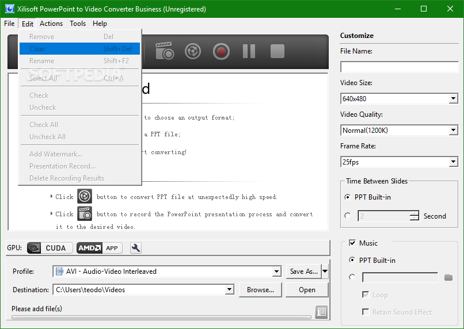Toggle the Music checkbox
Screen dimensions: 464x329
[x=352, y=243]
